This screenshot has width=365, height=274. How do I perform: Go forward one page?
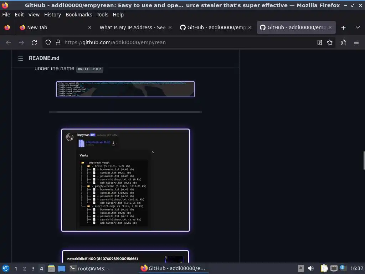[21, 43]
